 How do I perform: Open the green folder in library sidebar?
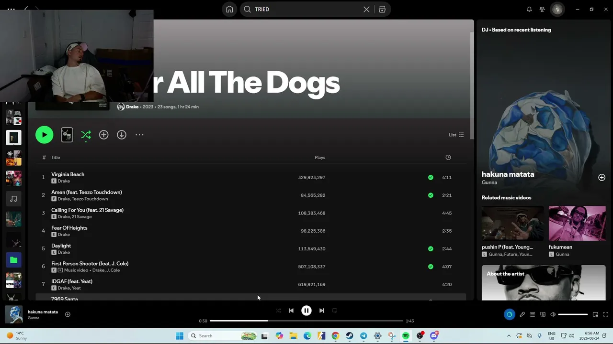[x=13, y=260]
